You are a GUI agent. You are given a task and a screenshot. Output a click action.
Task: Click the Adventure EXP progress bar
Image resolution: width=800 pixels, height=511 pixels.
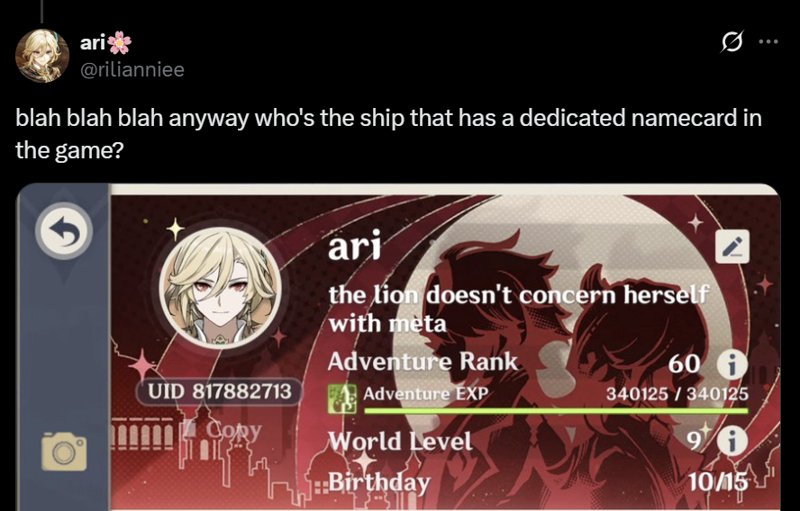[x=556, y=410]
